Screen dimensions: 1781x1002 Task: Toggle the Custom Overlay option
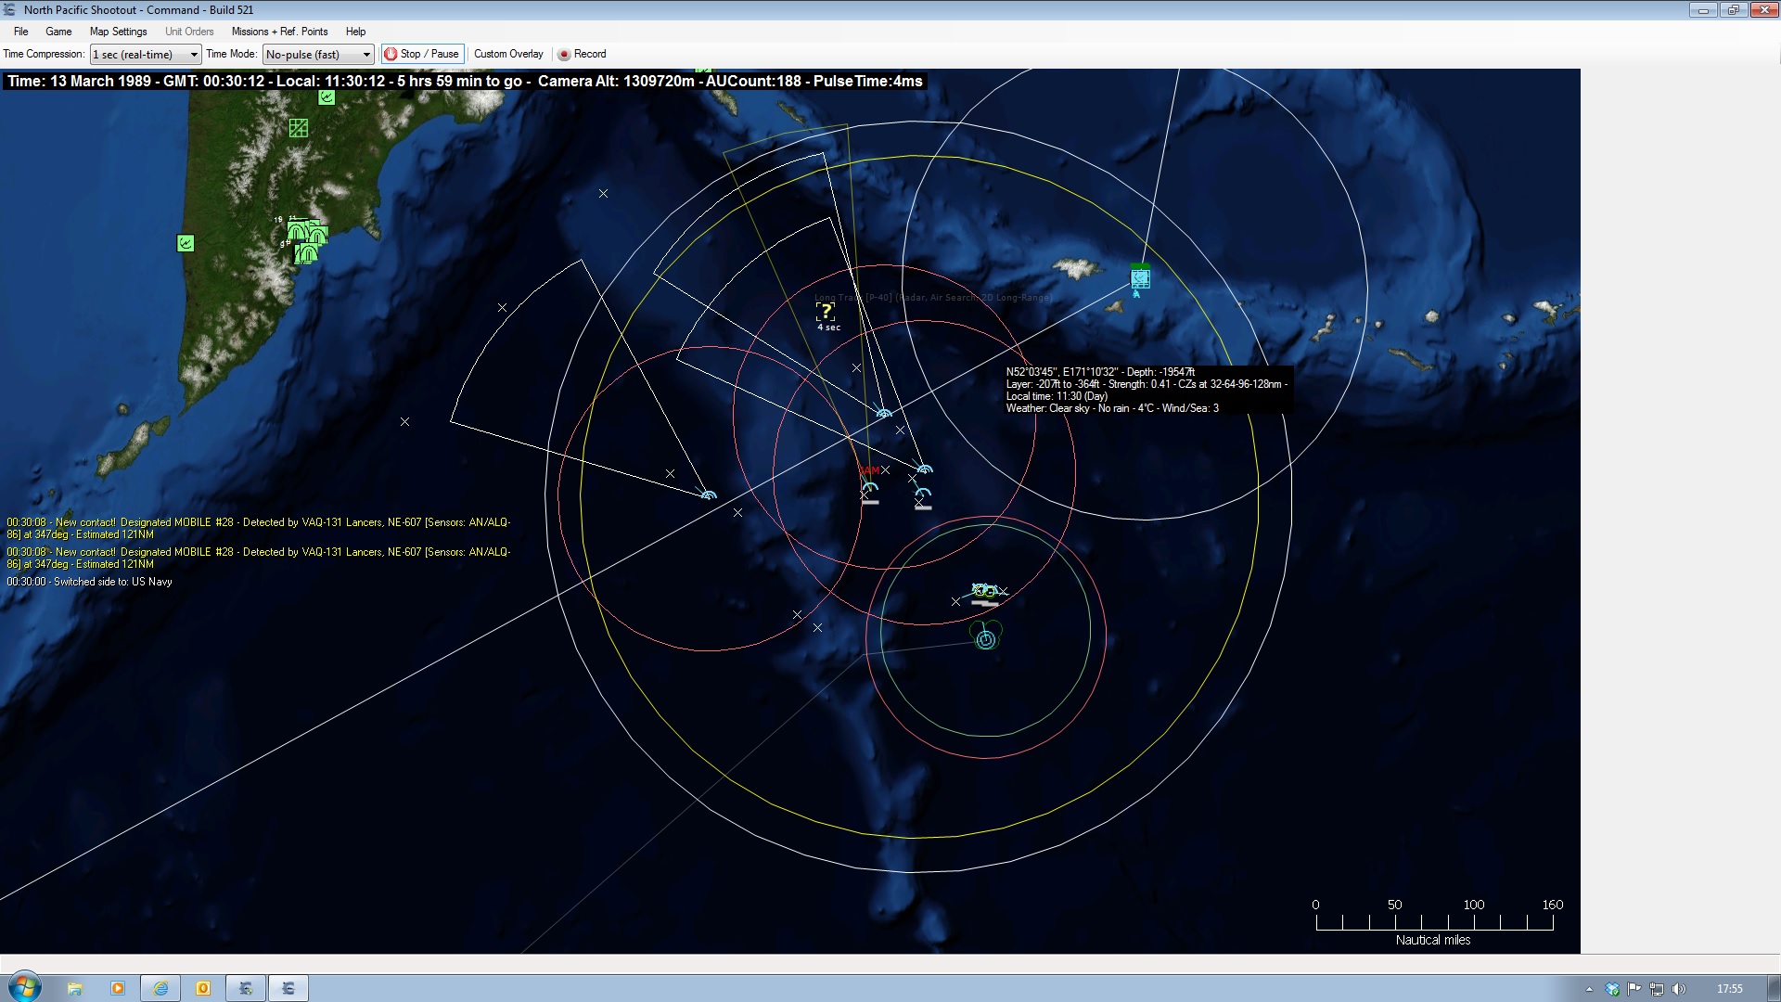point(508,54)
